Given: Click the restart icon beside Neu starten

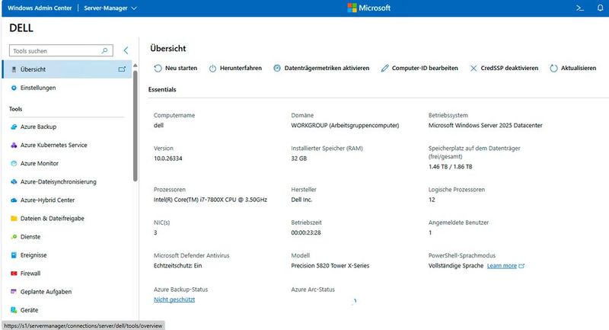Looking at the screenshot, I should [158, 68].
